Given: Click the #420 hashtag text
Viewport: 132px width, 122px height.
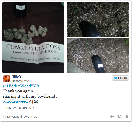Looking at the screenshot, I should [x=33, y=101].
